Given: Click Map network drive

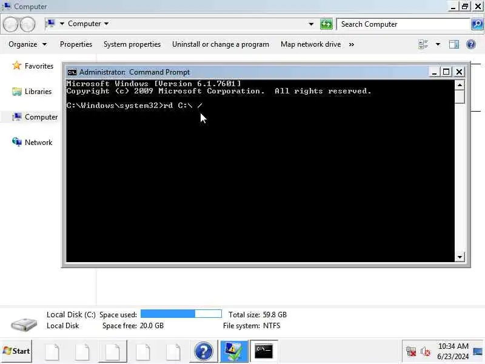Looking at the screenshot, I should [310, 44].
